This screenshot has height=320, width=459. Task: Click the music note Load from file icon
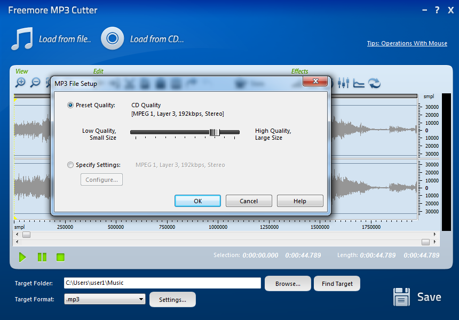pyautogui.click(x=22, y=38)
